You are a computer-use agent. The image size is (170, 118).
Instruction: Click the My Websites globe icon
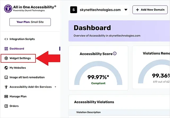click(6, 68)
